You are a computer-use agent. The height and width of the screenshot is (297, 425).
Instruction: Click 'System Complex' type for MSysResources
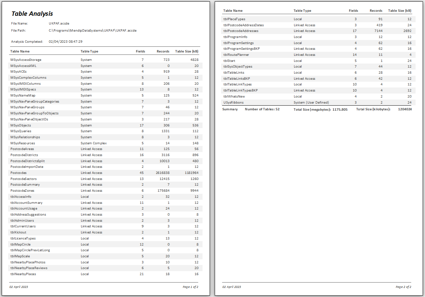(94, 143)
